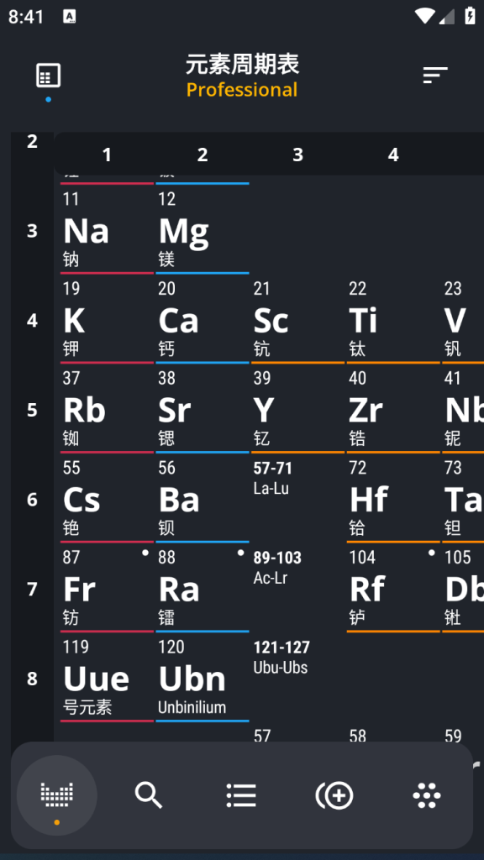Open the Ti titanium element tile
Image resolution: width=484 pixels, height=860 pixels.
point(393,320)
